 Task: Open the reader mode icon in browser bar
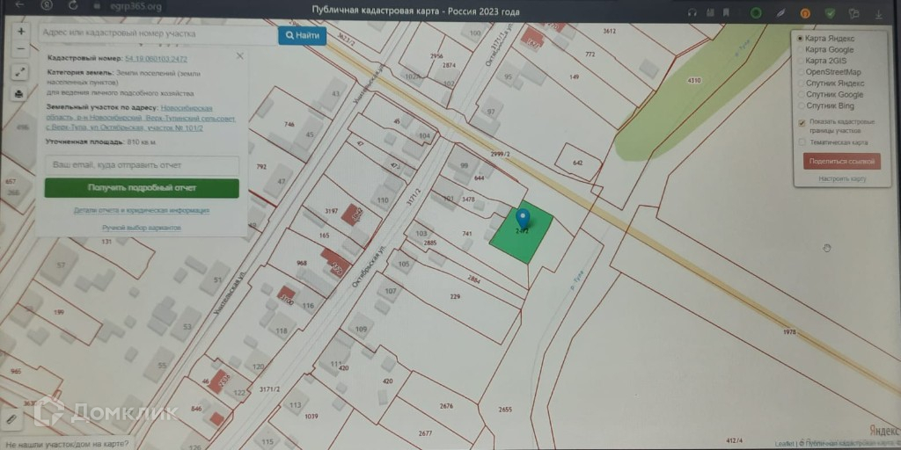(x=709, y=12)
